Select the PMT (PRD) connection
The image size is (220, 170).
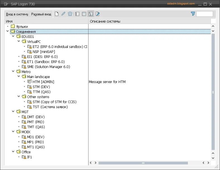[x=35, y=122]
